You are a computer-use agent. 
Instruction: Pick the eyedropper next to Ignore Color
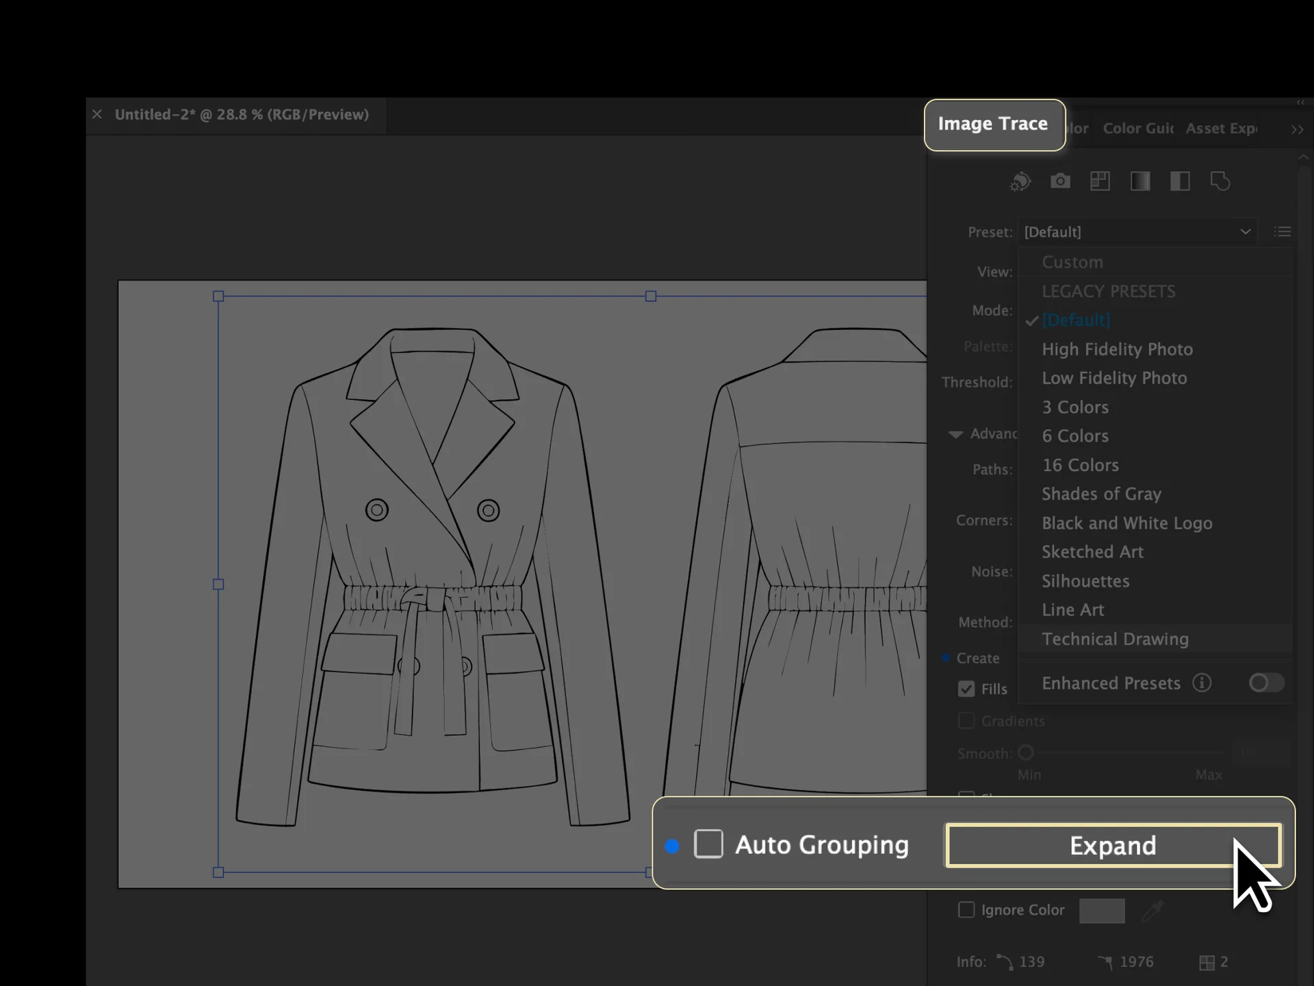[x=1153, y=911]
